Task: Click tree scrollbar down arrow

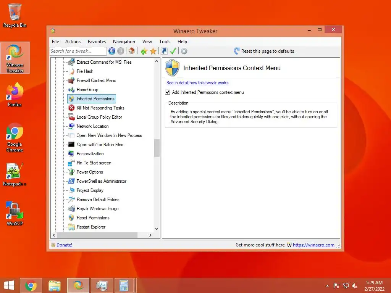Action: 157,229
